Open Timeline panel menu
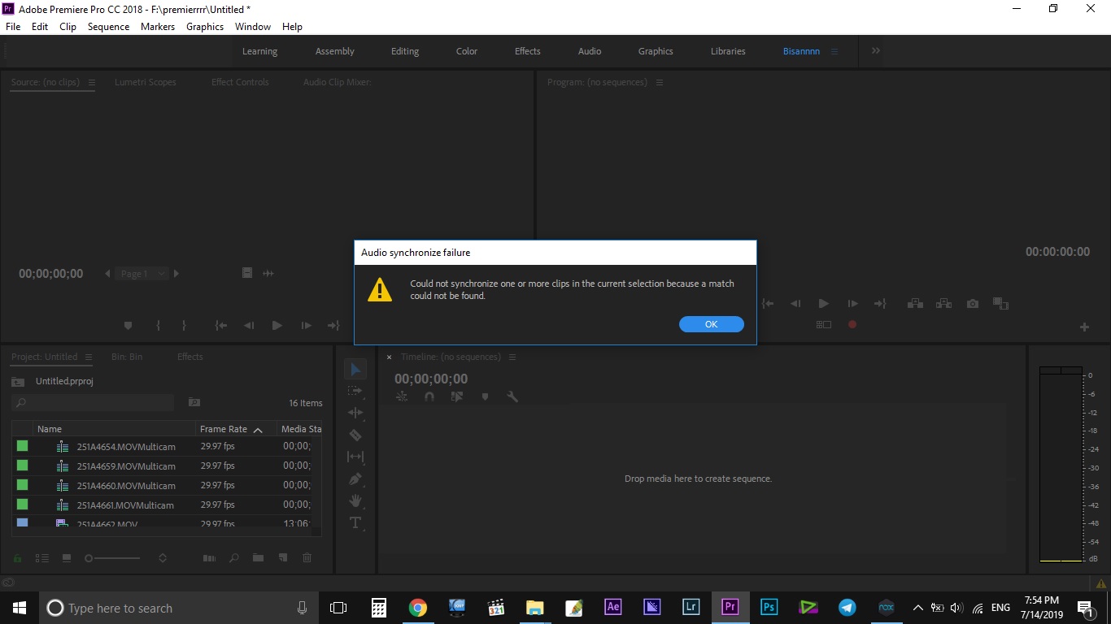The image size is (1111, 624). point(512,357)
